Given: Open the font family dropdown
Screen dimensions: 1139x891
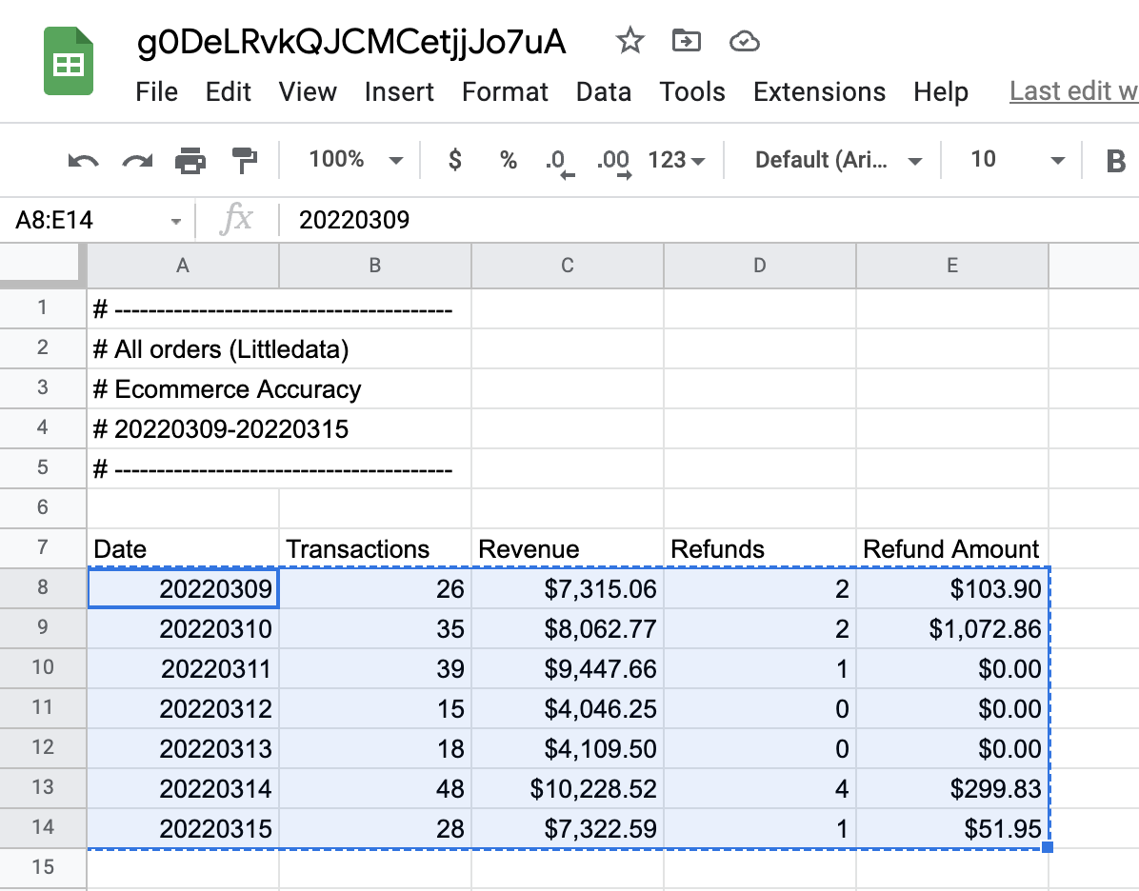Looking at the screenshot, I should coord(838,160).
